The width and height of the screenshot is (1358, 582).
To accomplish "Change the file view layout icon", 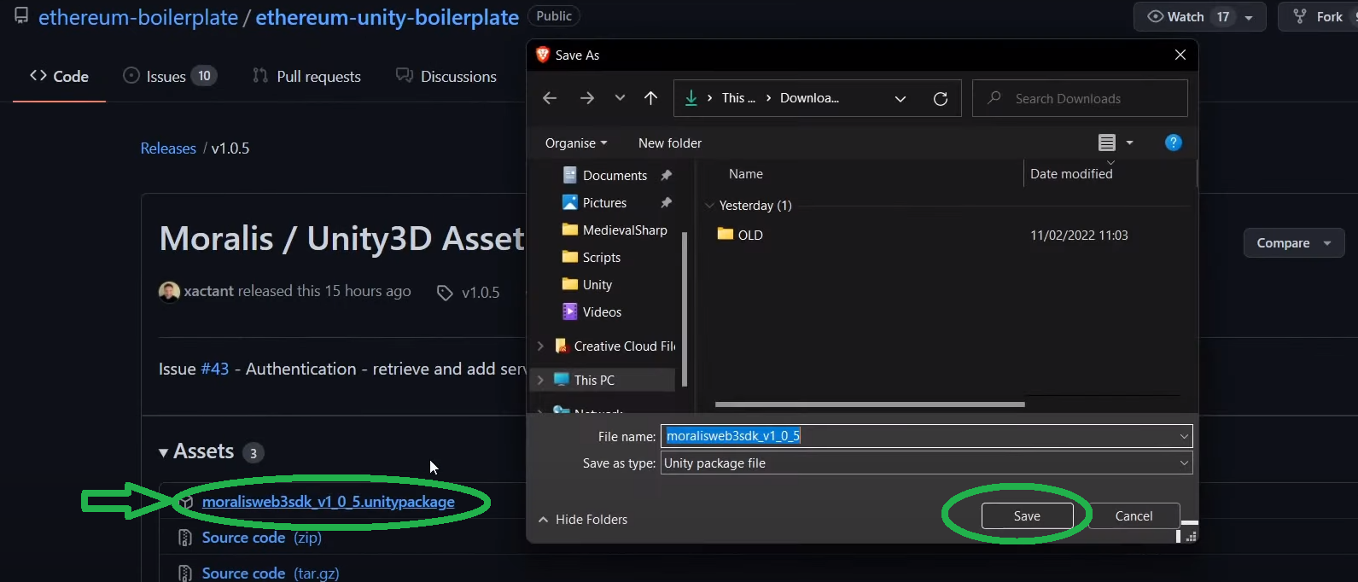I will pyautogui.click(x=1107, y=143).
